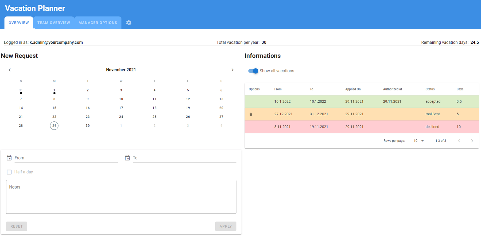Click the 1-3 of 3 pagination text
The width and height of the screenshot is (481, 237).
(x=441, y=141)
